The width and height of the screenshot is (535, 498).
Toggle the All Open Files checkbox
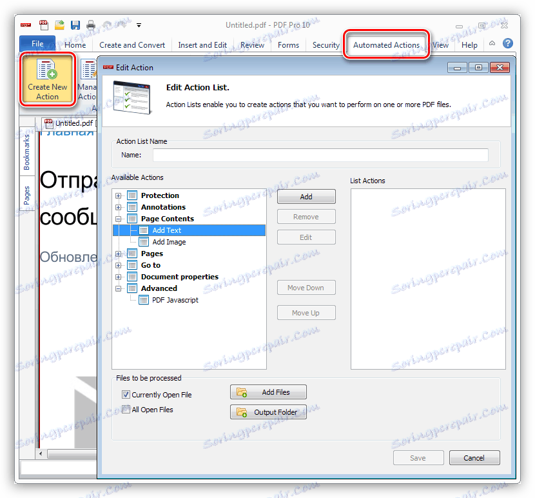[x=126, y=409]
